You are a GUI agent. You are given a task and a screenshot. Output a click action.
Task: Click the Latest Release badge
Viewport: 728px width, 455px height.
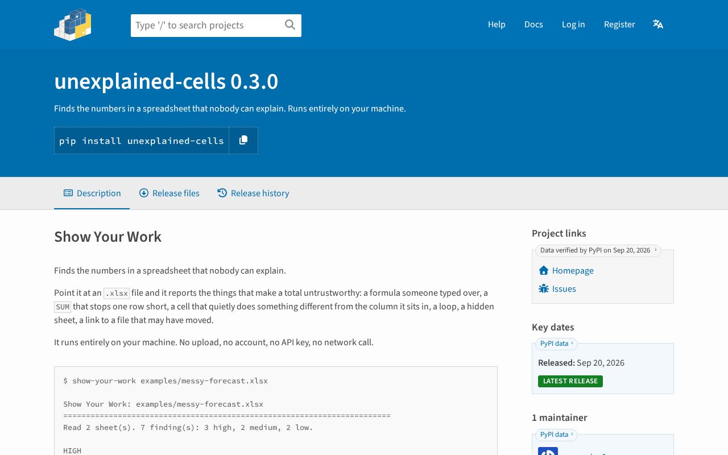(570, 381)
